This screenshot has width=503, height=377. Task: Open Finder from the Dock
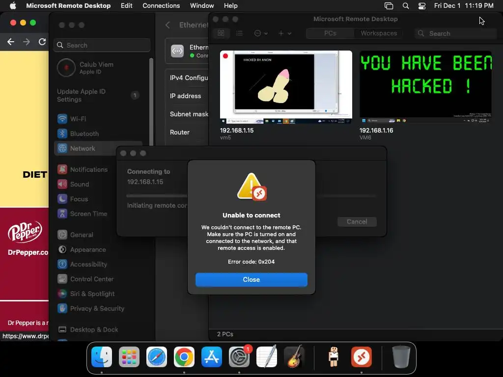click(102, 357)
